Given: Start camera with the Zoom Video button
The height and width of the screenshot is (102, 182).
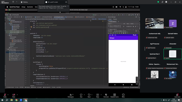Looking at the screenshot, I should click(14, 95).
